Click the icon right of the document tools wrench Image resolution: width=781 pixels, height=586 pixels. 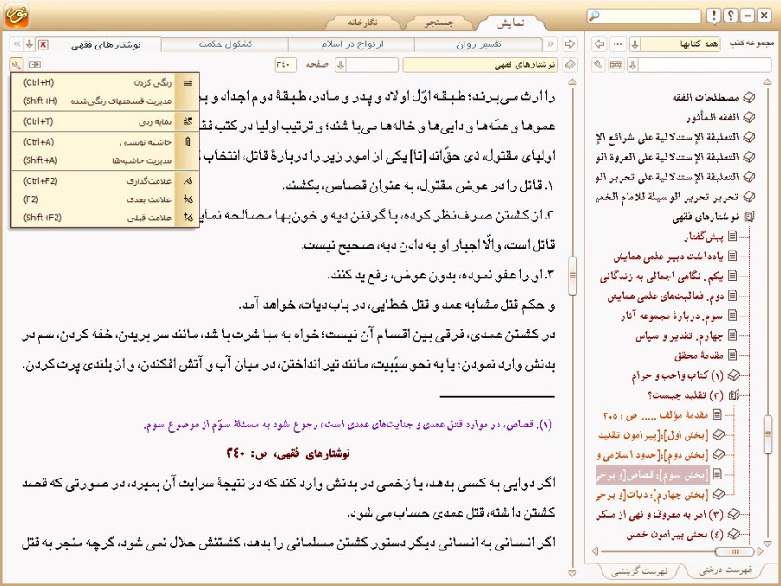pyautogui.click(x=35, y=65)
